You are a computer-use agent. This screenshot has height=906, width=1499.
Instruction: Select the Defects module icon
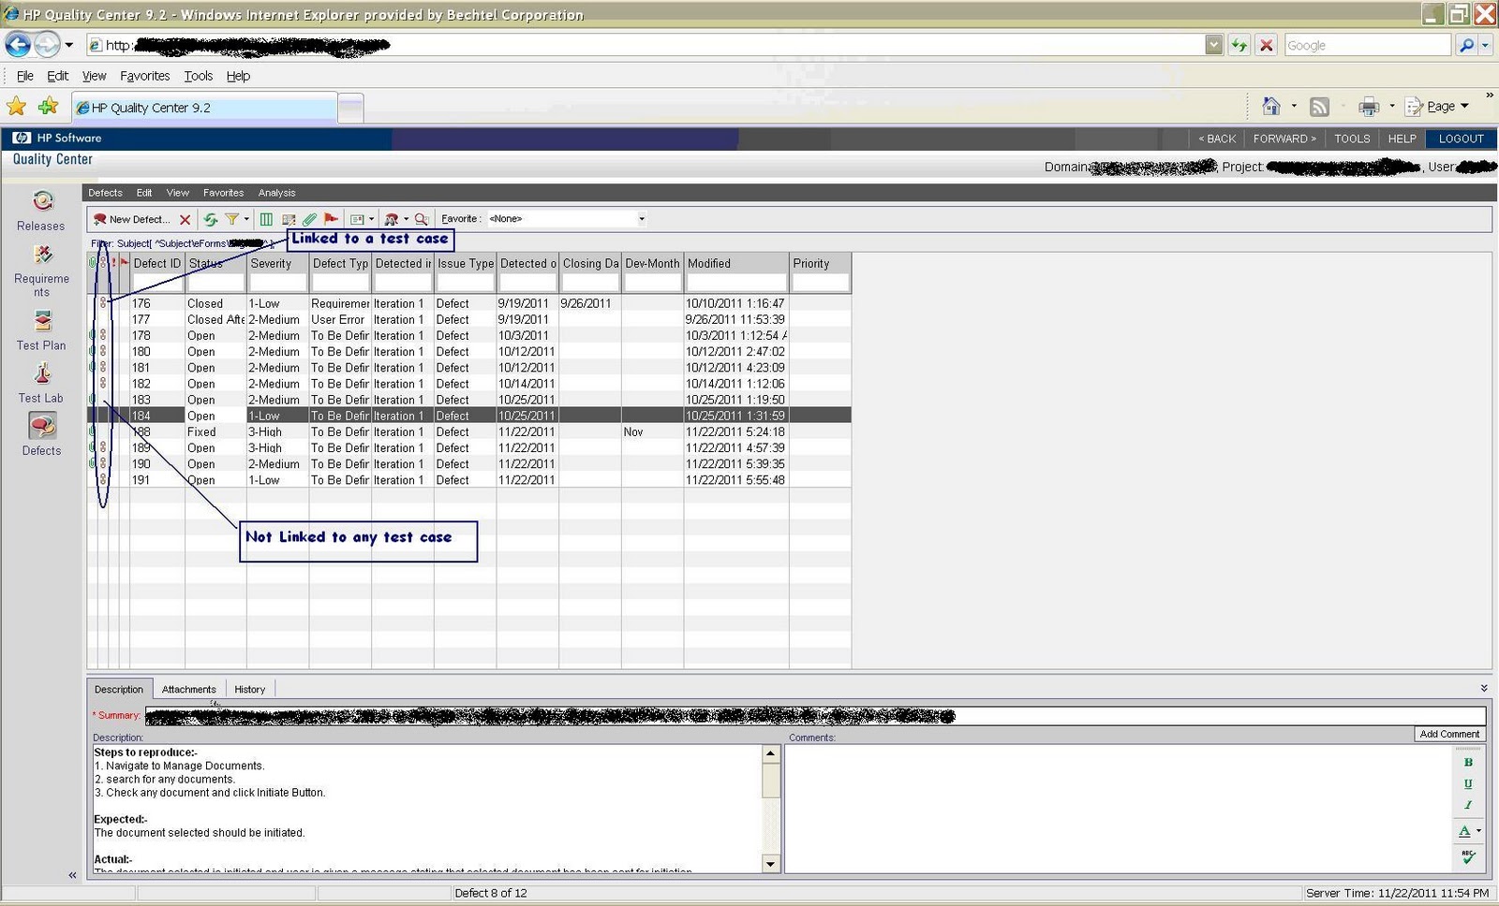click(42, 426)
